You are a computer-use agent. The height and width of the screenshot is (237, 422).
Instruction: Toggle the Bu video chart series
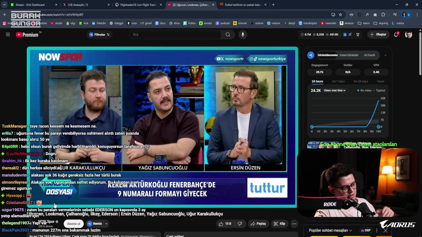[365, 91]
